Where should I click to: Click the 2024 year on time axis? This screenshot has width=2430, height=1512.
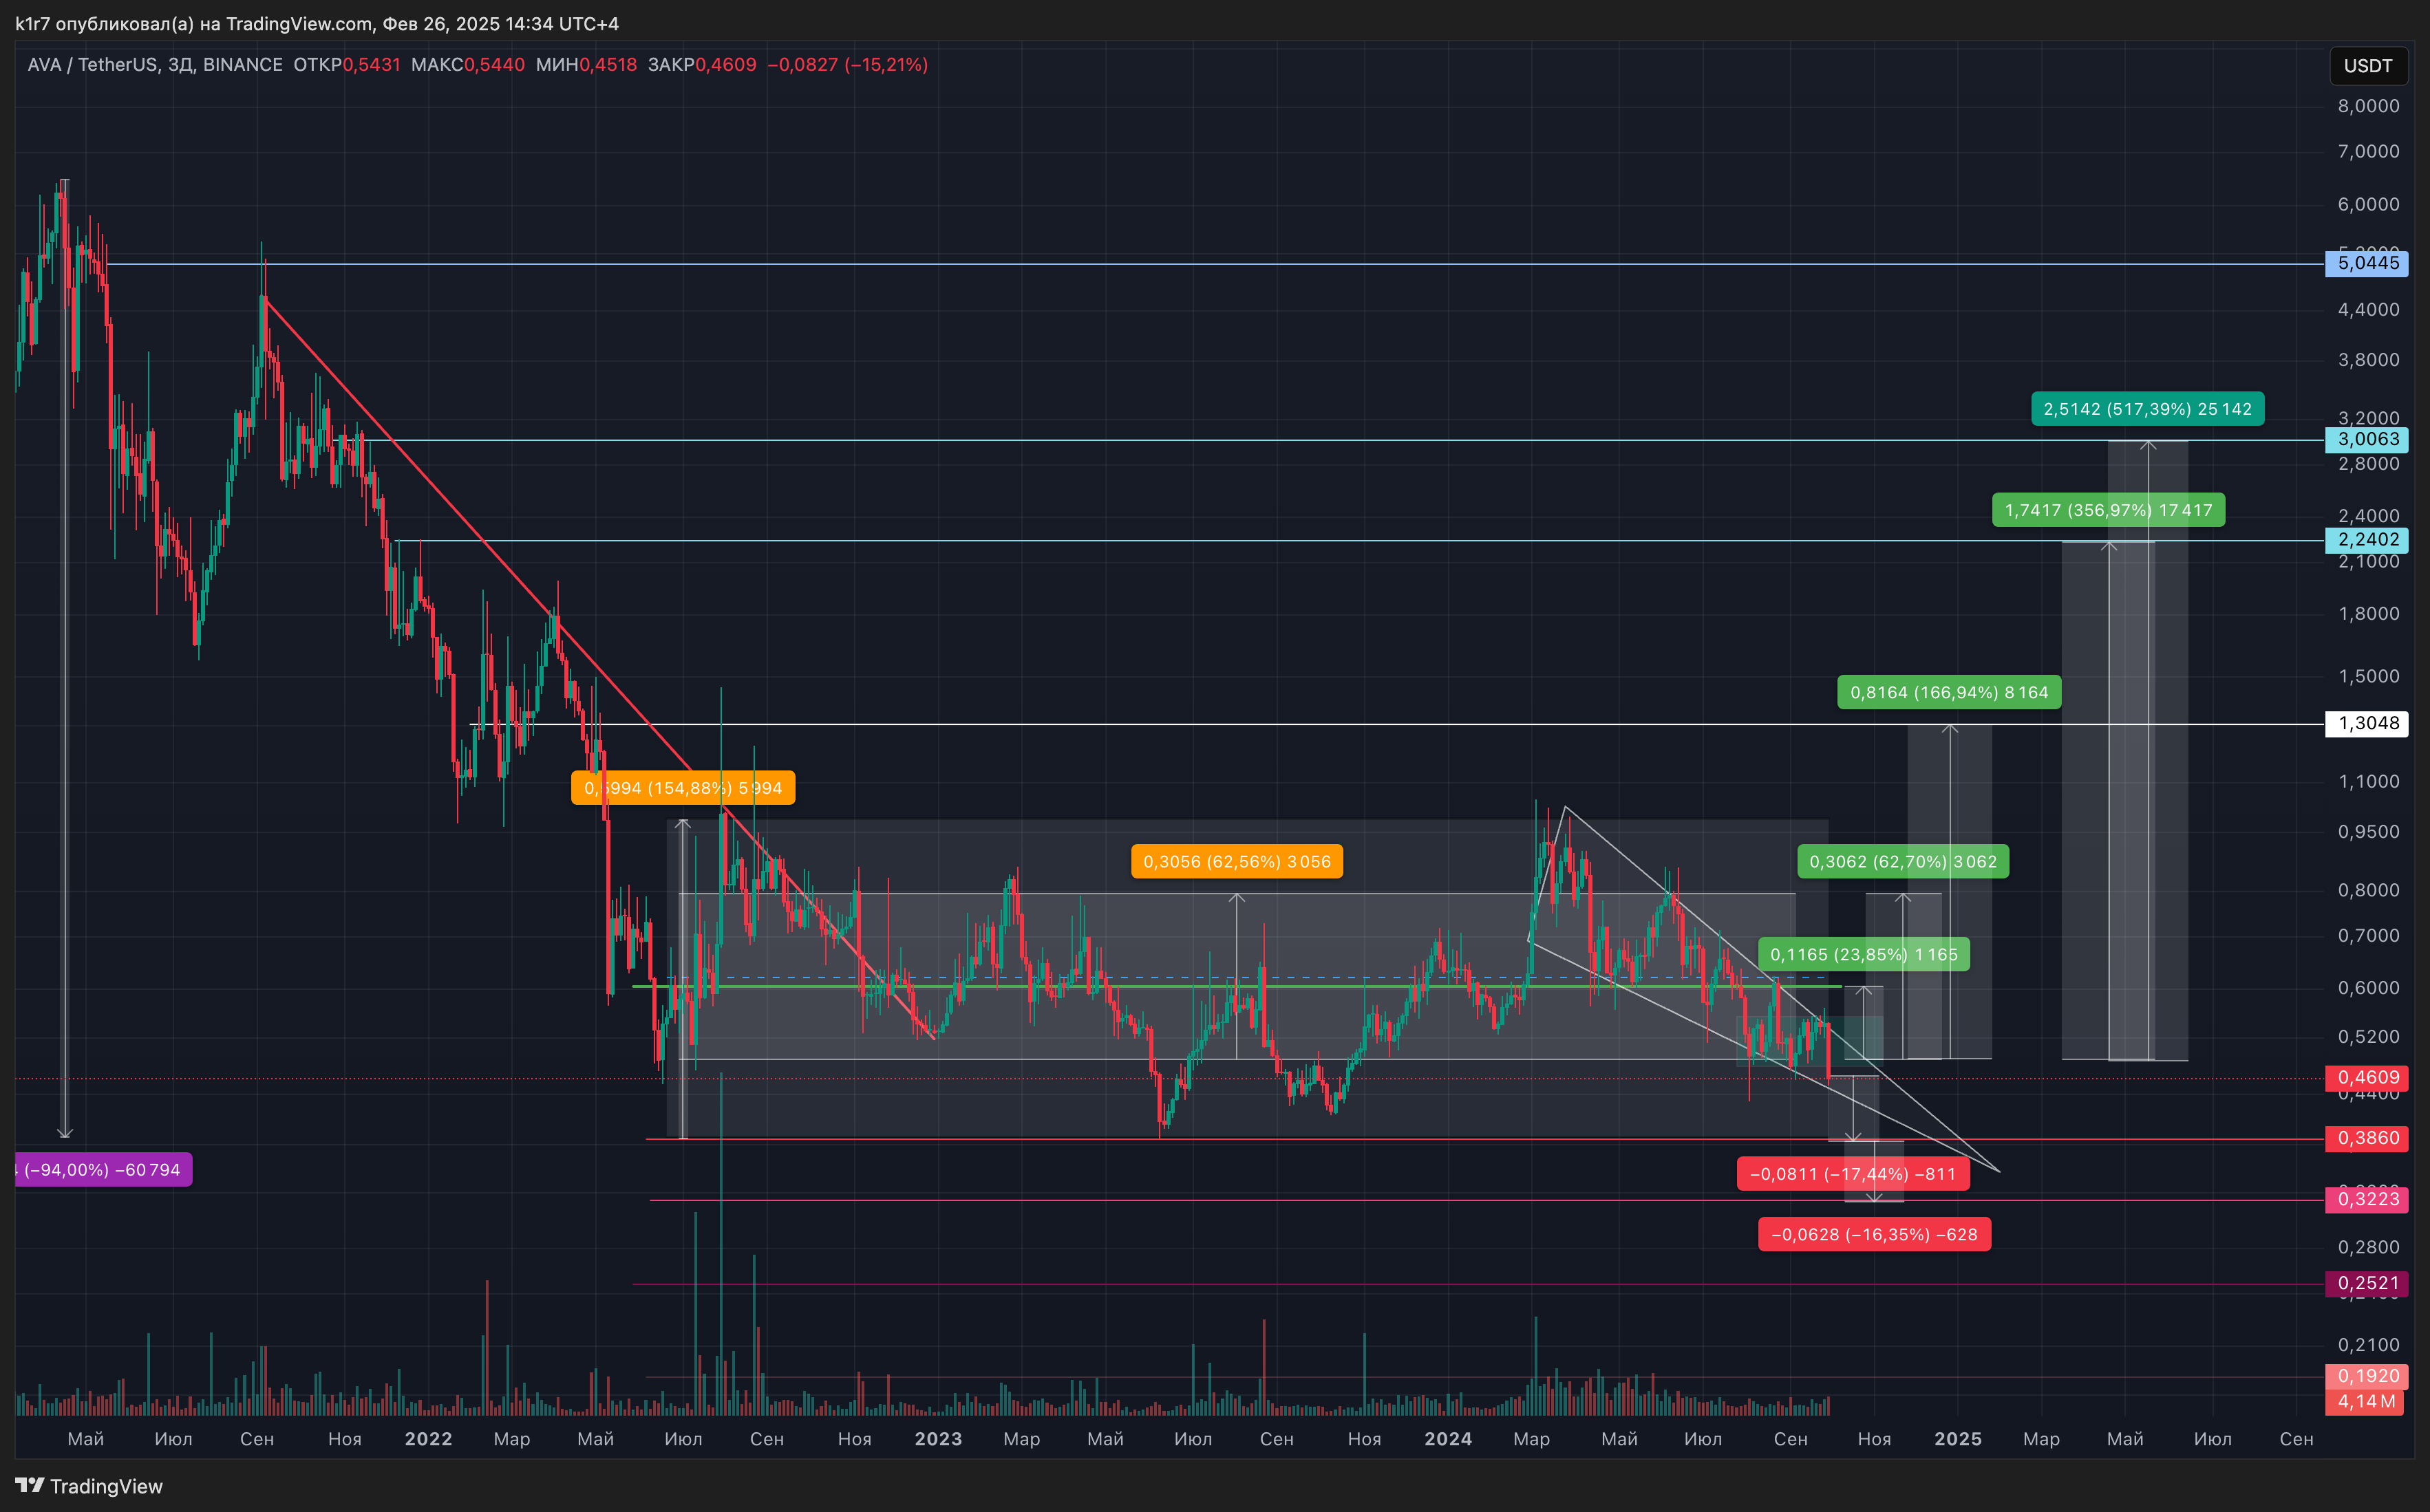click(x=1447, y=1439)
